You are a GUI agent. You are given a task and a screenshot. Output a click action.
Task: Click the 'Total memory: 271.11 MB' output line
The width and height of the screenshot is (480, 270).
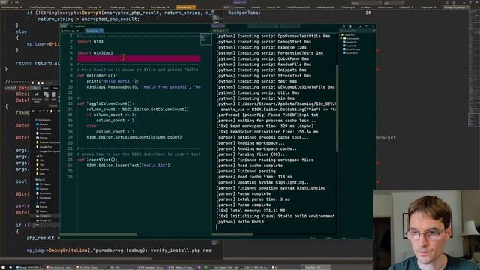click(x=250, y=211)
